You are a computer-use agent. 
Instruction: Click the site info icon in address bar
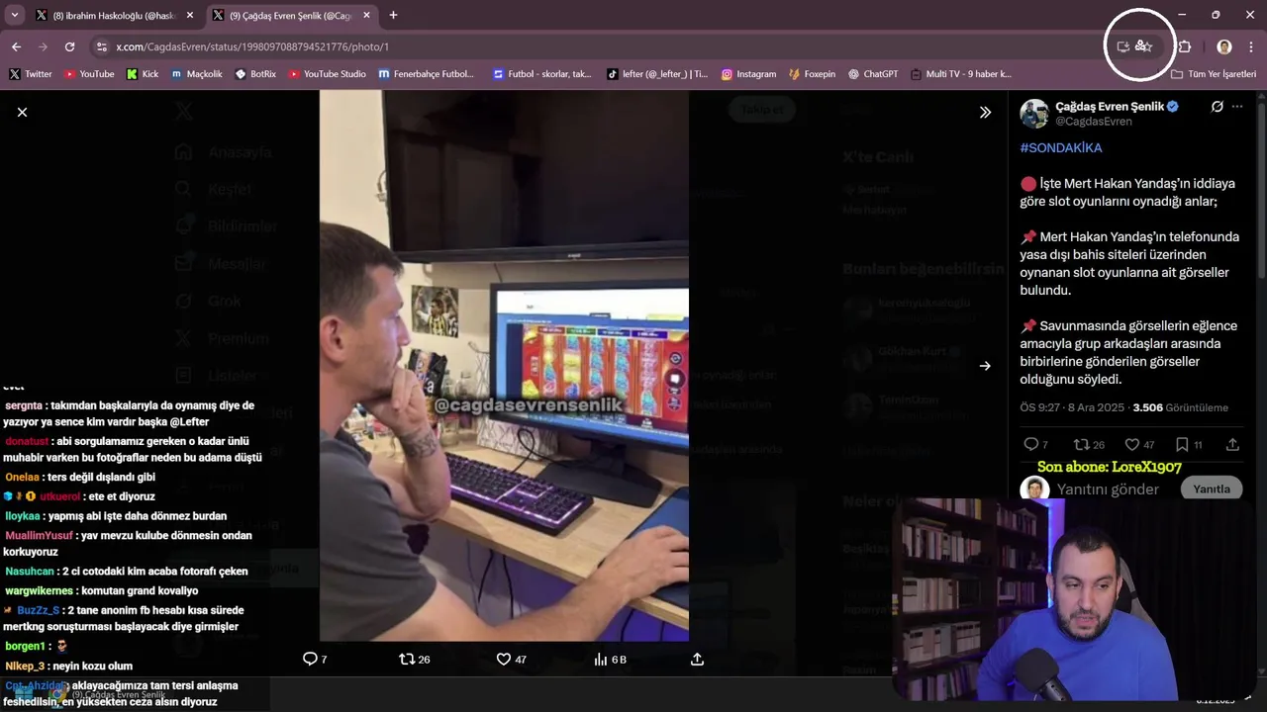coord(101,46)
